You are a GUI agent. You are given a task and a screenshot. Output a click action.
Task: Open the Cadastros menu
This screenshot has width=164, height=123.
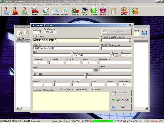pos(5,5)
